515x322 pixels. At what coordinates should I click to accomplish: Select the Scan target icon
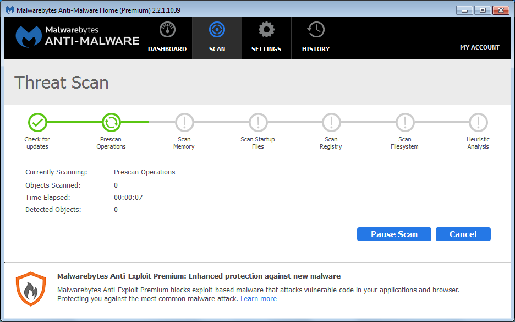point(217,30)
